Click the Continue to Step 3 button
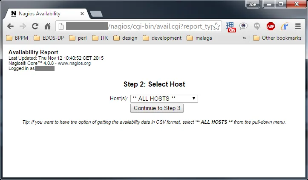Image resolution: width=308 pixels, height=180 pixels. click(x=157, y=108)
